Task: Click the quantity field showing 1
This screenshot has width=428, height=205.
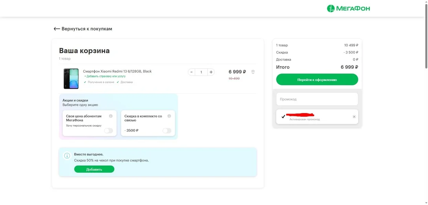Action: coord(201,72)
